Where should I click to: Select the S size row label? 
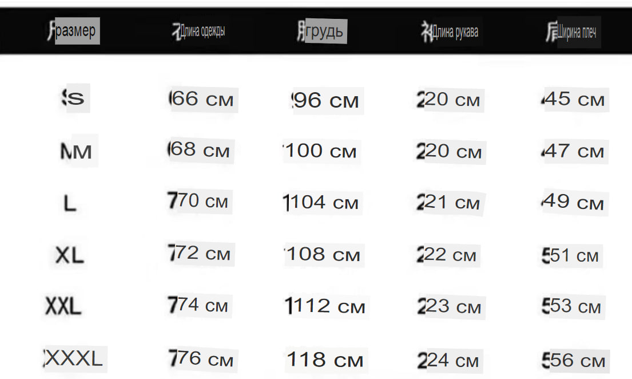74,98
